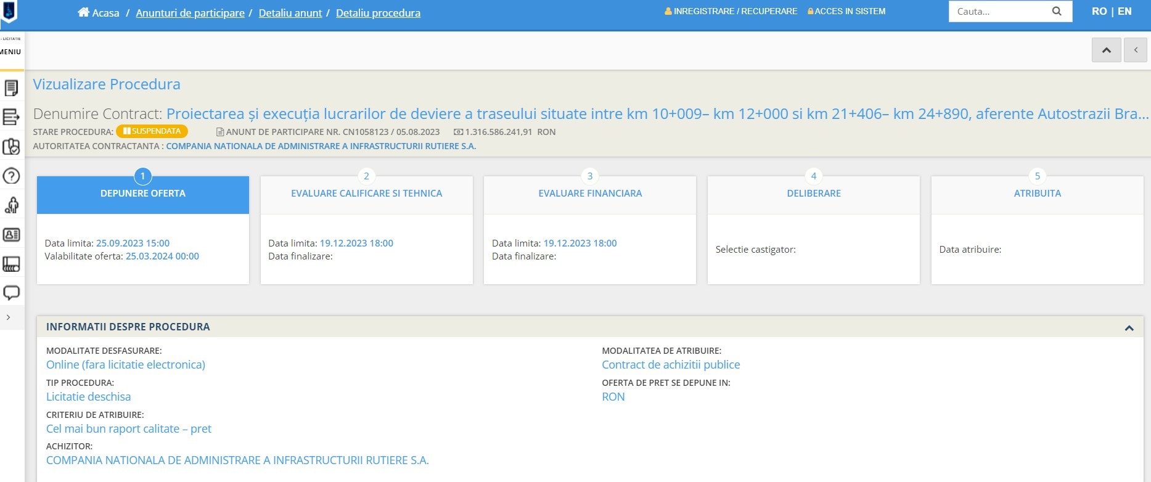Open Anunturi de participare breadcrumb

[190, 13]
